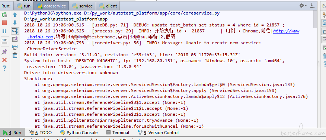Click the console's vertical scrollbar
The width and height of the screenshot is (326, 140).
pyautogui.click(x=315, y=20)
